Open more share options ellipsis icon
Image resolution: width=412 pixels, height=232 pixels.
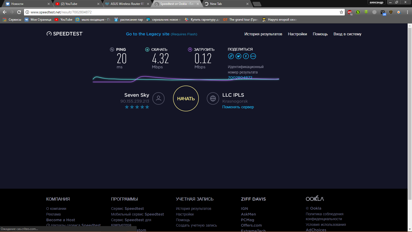[x=253, y=56]
